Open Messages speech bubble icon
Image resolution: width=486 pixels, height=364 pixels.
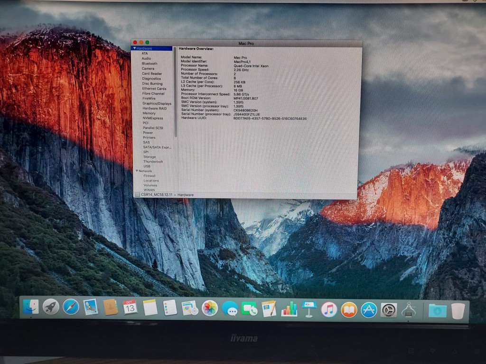[x=230, y=309]
